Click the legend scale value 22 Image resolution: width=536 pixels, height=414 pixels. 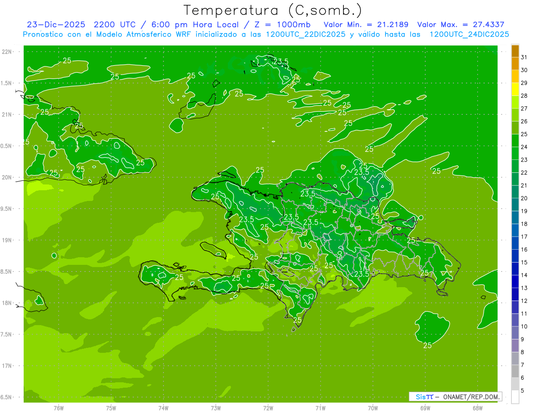click(524, 173)
